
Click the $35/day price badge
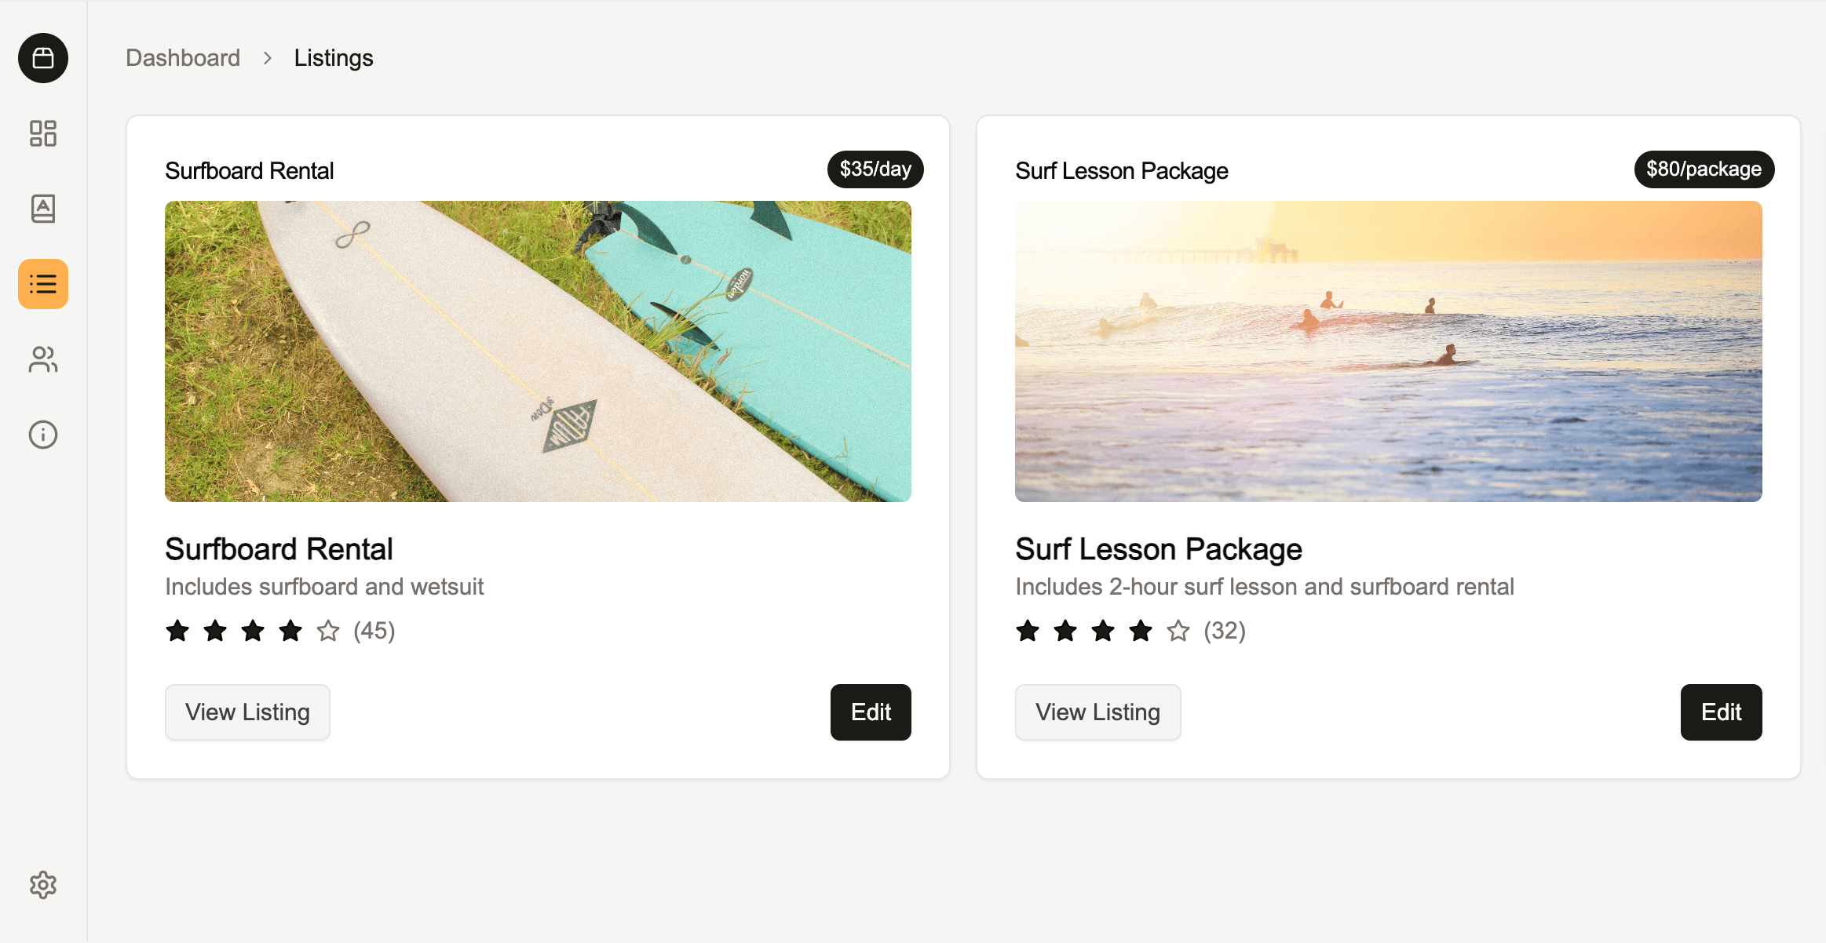(875, 169)
